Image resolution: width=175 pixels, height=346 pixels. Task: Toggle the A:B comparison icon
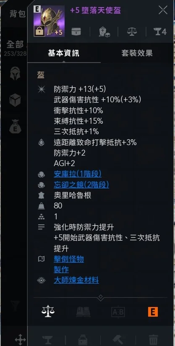118,312
